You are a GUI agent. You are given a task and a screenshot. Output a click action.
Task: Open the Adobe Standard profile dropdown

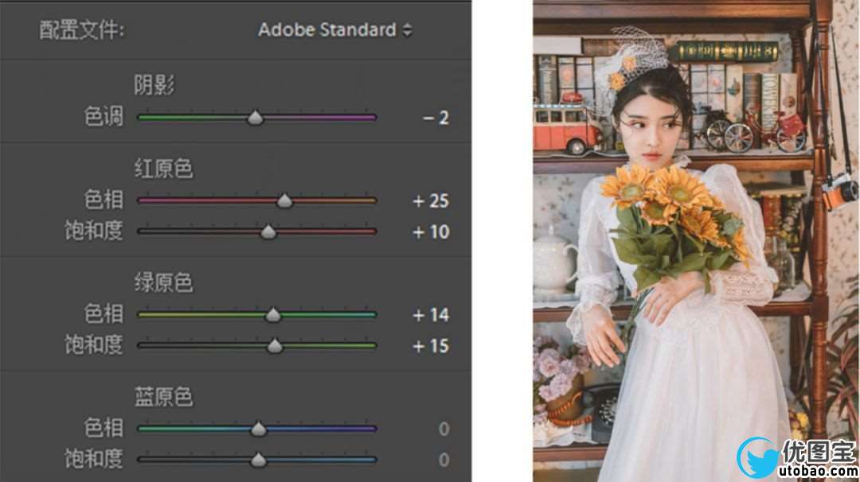pos(334,29)
